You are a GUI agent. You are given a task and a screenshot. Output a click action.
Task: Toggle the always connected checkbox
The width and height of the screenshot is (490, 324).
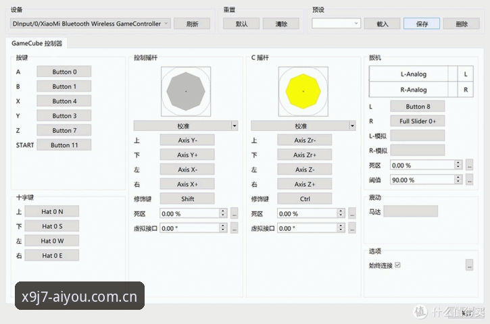coord(397,265)
